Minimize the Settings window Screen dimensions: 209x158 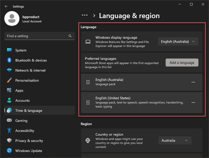point(180,4)
